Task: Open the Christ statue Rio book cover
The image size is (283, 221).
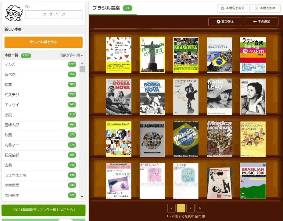Action: 152,55
